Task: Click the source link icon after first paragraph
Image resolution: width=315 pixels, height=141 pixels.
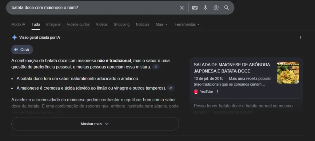Action: [156, 67]
